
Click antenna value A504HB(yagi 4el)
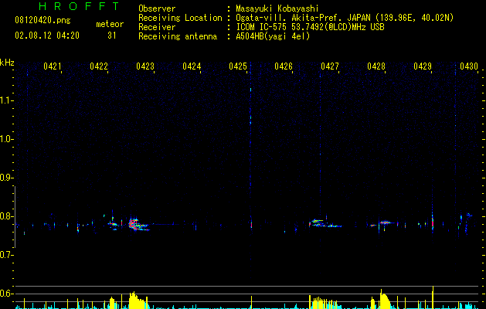273,36
